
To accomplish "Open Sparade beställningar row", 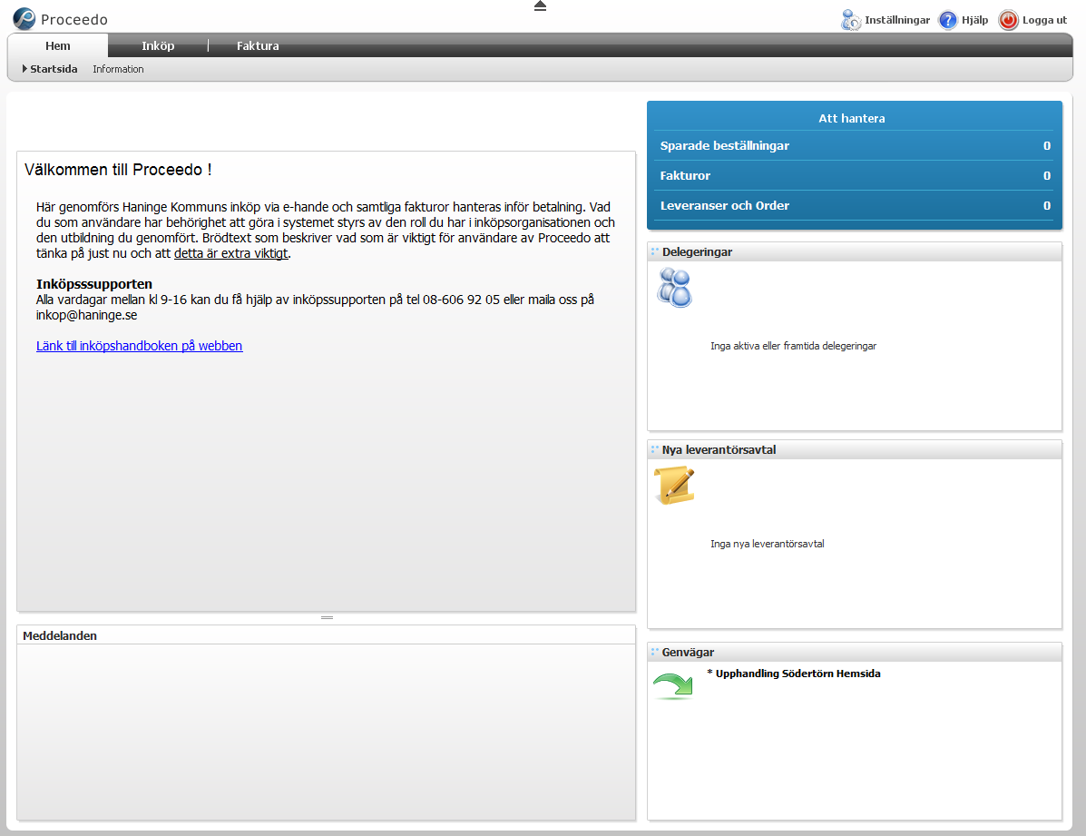I will click(855, 145).
